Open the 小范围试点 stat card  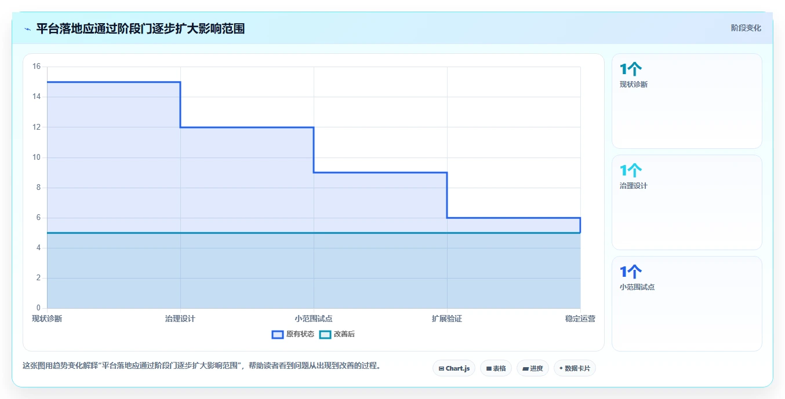[x=687, y=304]
